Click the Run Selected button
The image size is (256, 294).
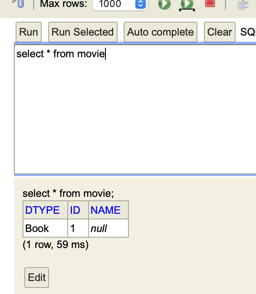[x=83, y=32]
